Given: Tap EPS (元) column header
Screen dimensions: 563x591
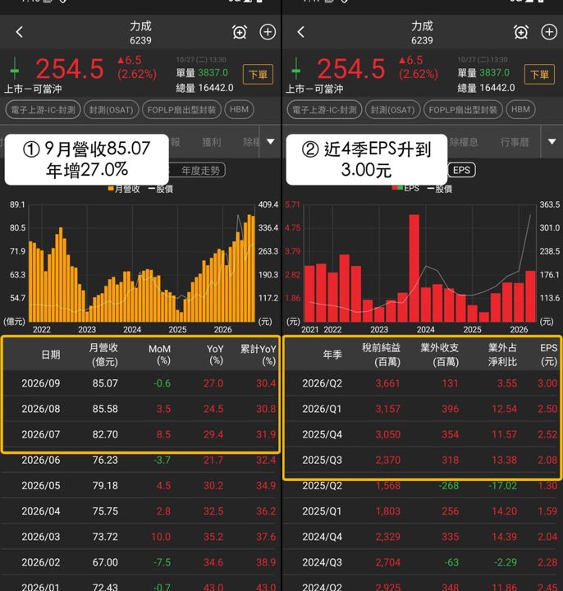Looking at the screenshot, I should click(x=549, y=355).
